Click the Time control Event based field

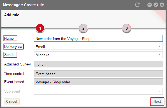point(98,74)
